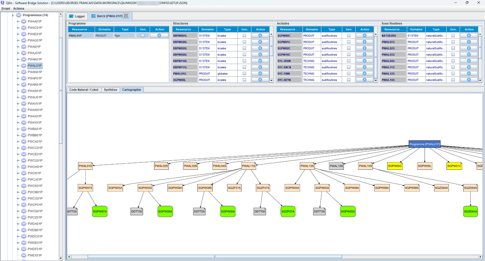This screenshot has height=261, width=485.
Task: Click the action icon in DBPW001L row
Action: (260, 35)
